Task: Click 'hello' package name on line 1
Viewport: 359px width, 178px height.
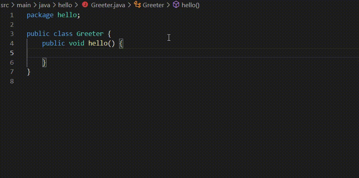Action: coord(67,15)
